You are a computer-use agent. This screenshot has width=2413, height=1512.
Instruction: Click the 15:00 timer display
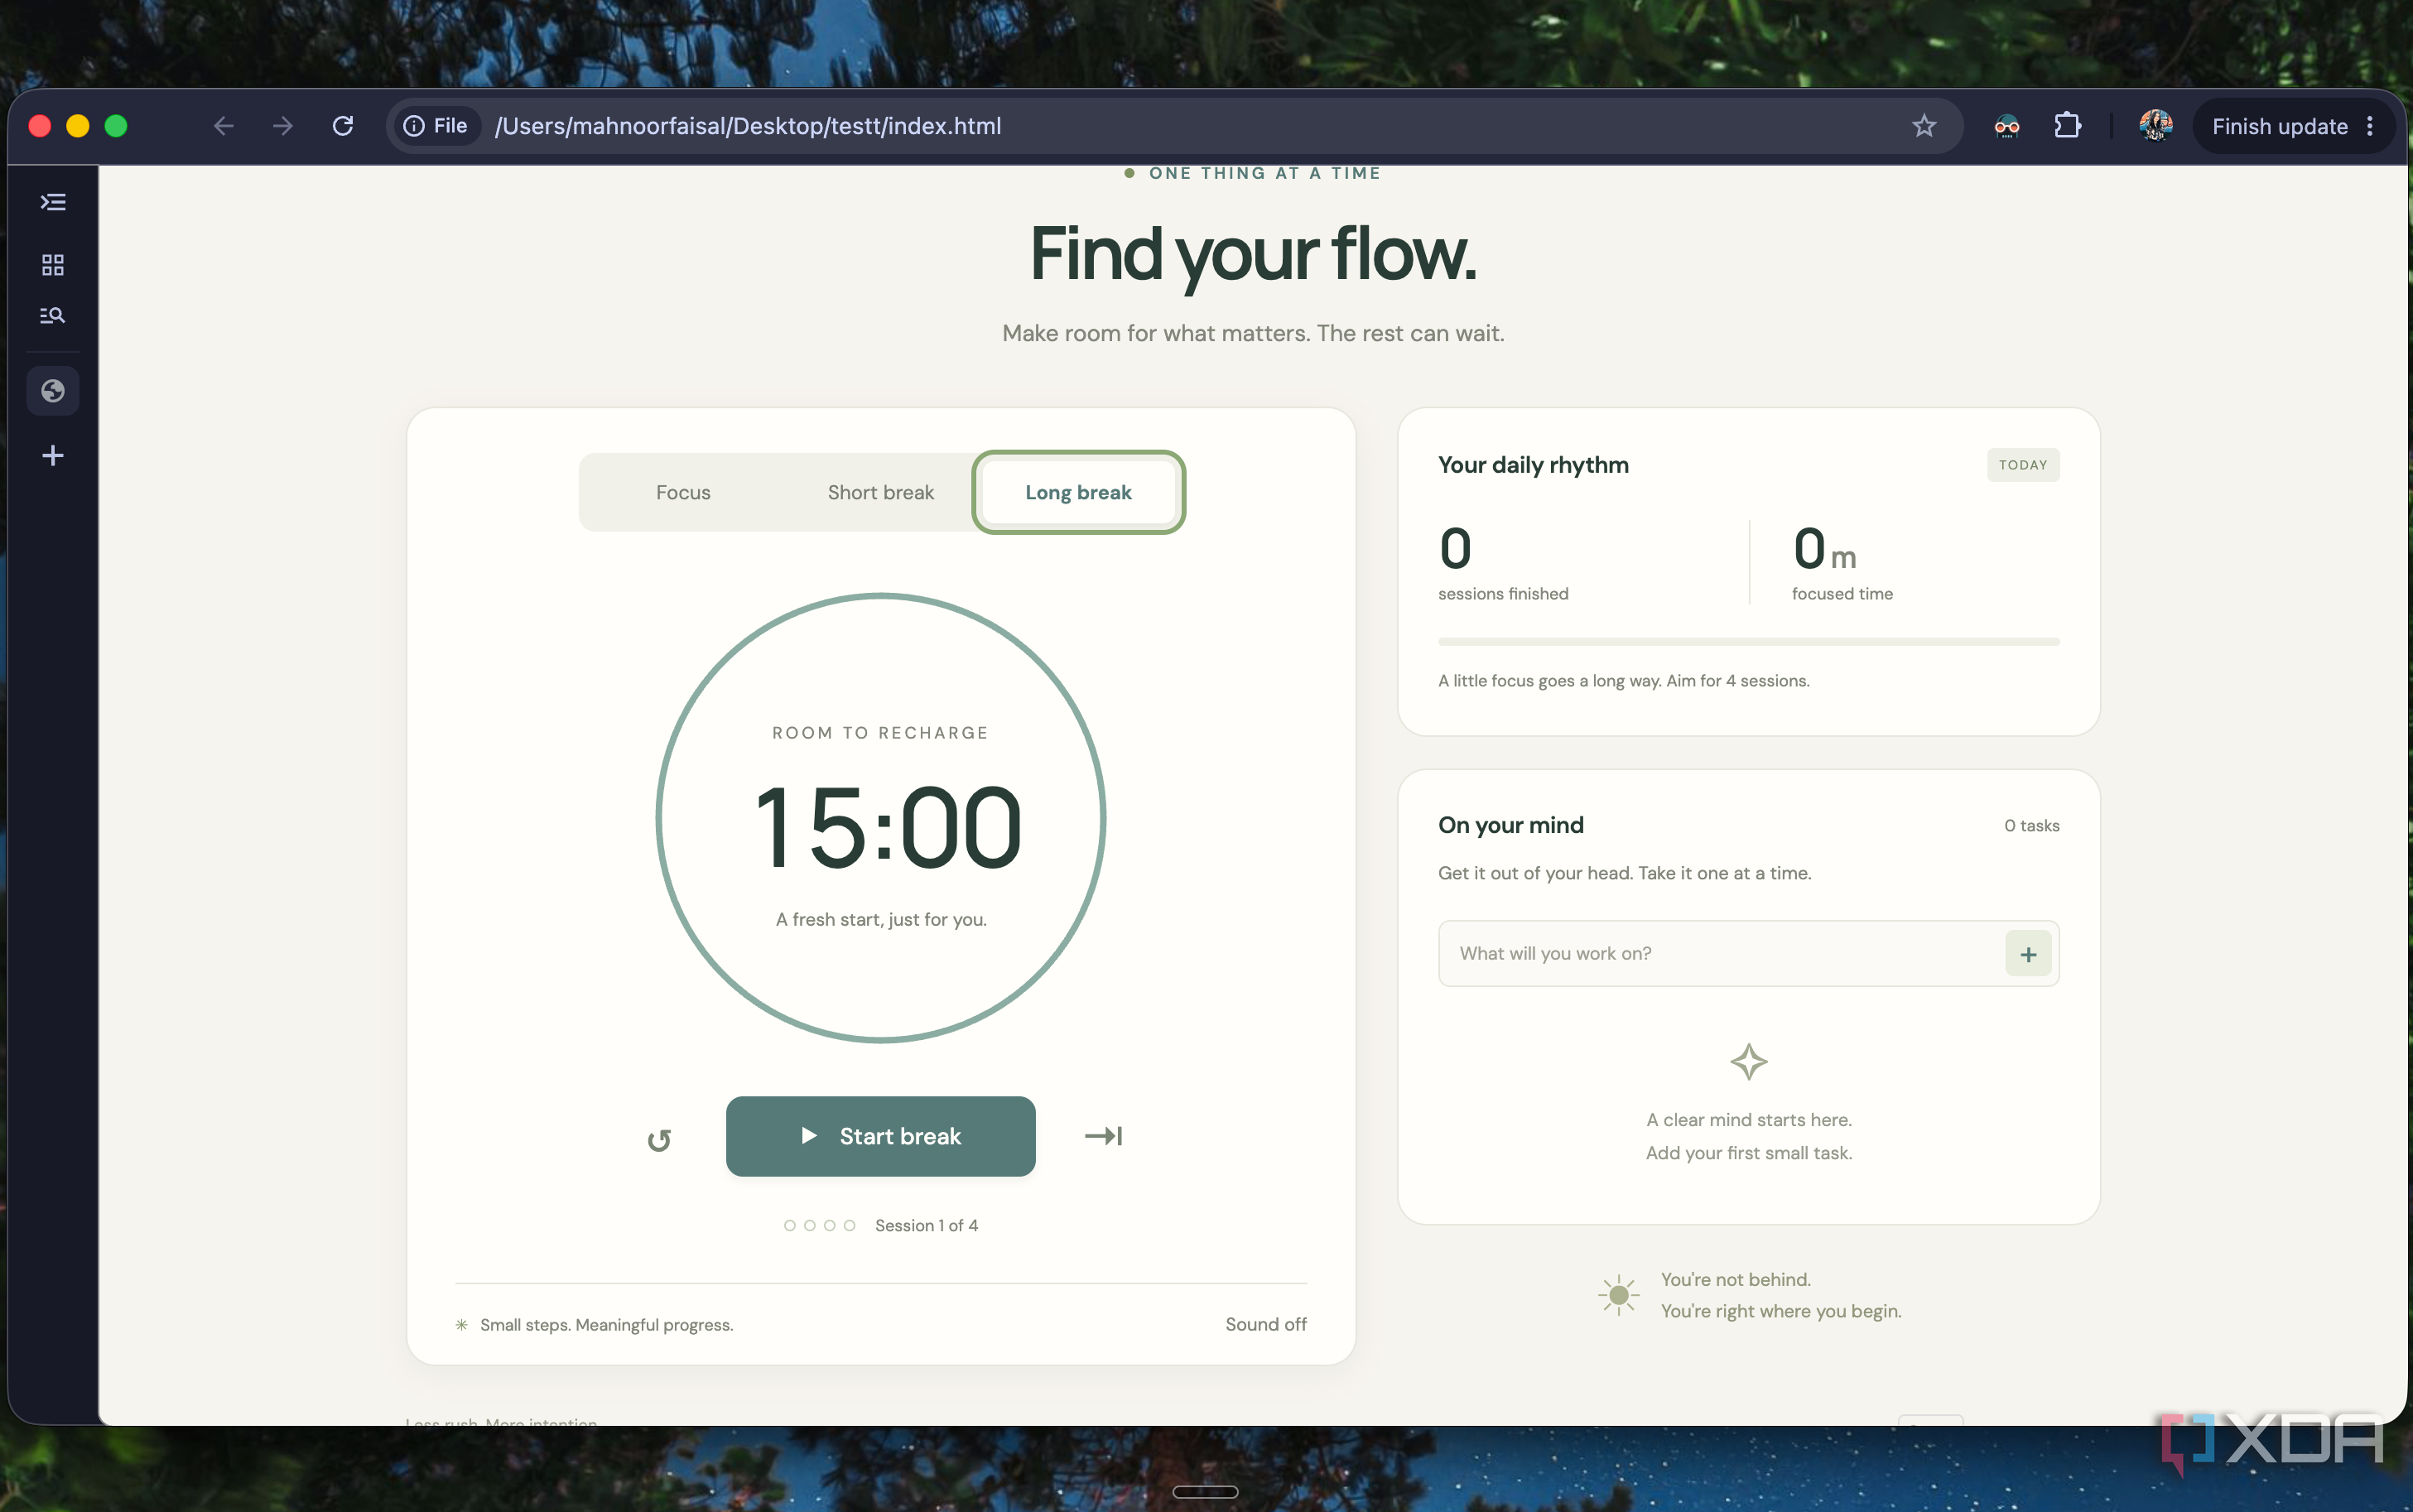(x=888, y=827)
